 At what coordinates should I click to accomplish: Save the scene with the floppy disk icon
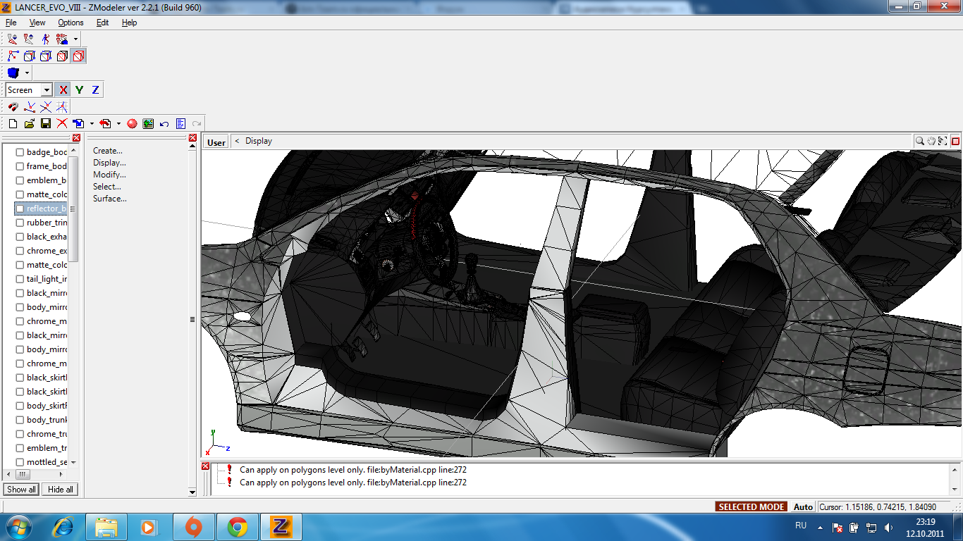click(46, 123)
